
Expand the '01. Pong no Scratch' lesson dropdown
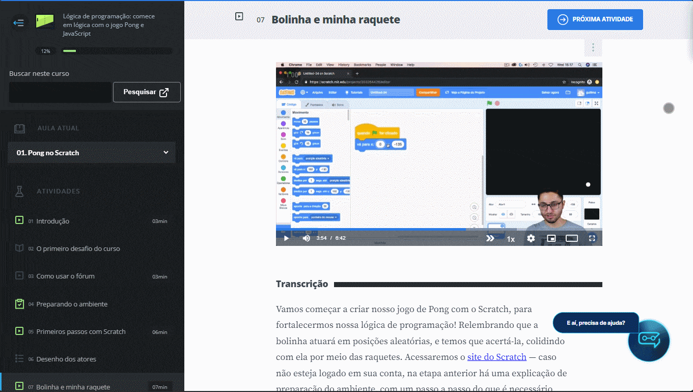165,152
